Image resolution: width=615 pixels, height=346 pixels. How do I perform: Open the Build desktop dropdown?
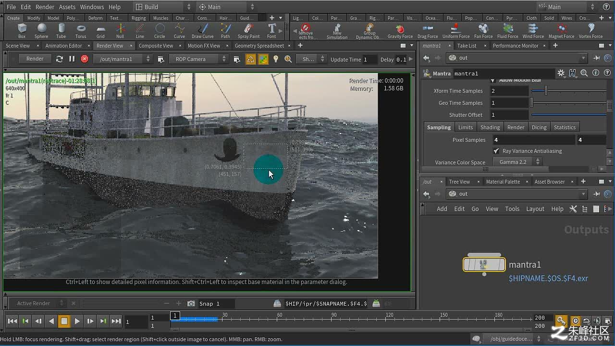162,7
